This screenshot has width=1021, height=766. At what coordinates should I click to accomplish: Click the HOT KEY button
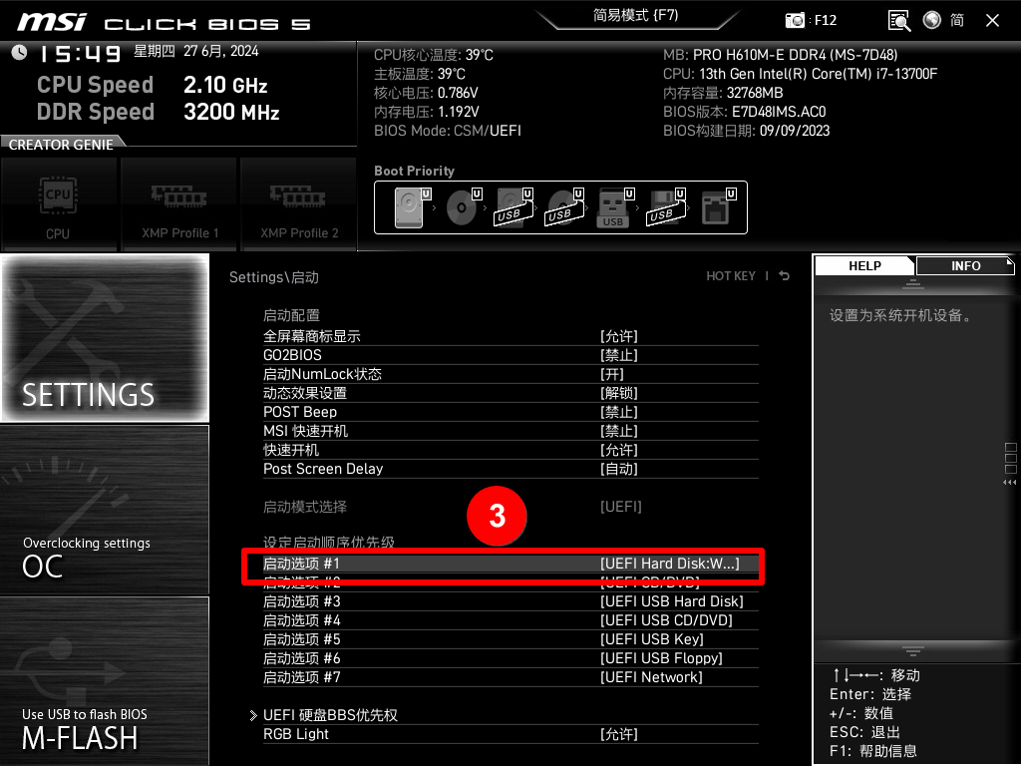[731, 276]
